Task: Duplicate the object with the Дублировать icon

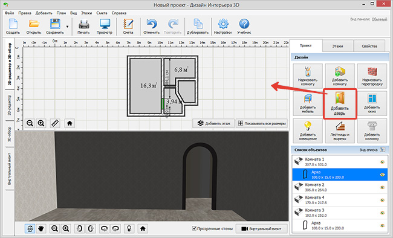Action: tap(198, 27)
